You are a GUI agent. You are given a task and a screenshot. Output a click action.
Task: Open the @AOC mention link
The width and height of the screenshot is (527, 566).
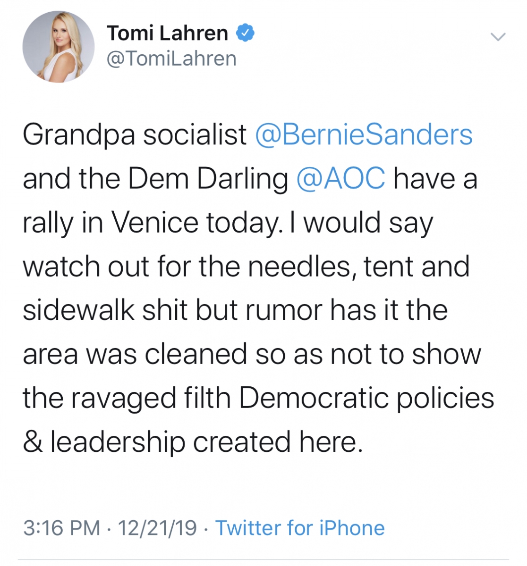click(340, 179)
